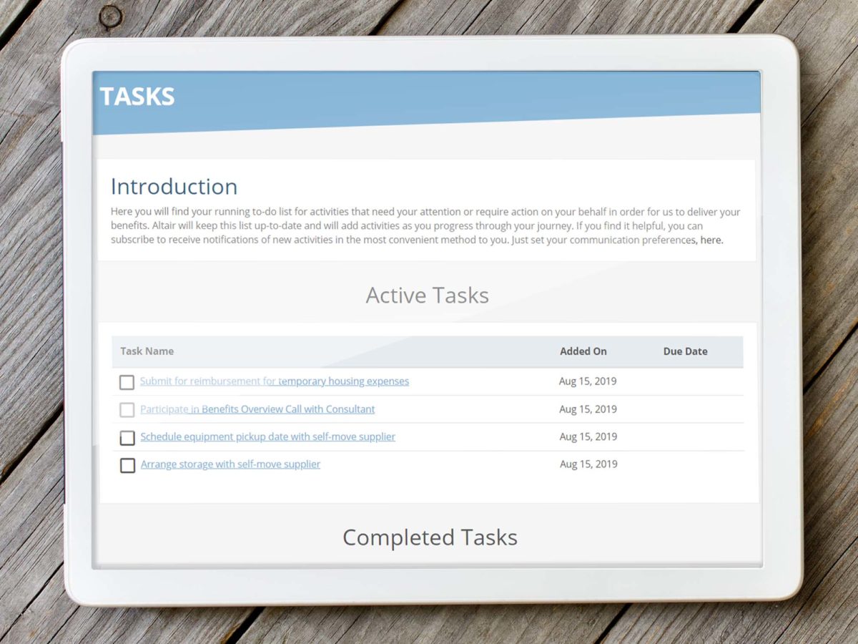Screen dimensions: 858x644
Task: Click the Added On date of the reimbursement task
Action: tap(587, 381)
